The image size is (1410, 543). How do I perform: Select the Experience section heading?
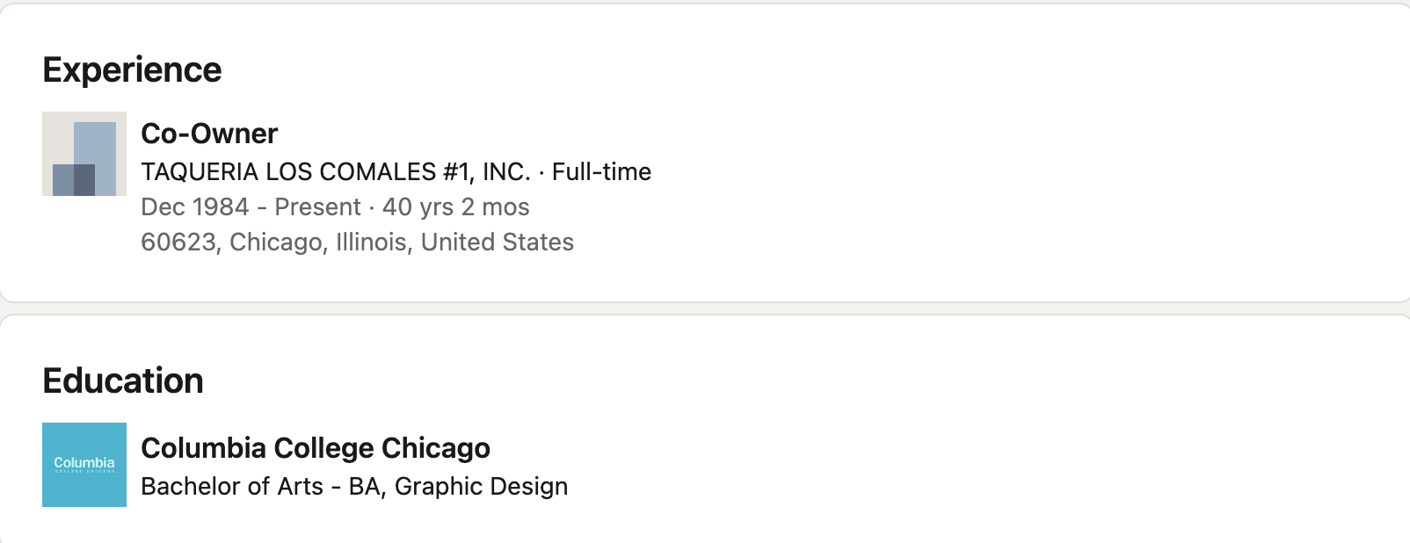[132, 69]
